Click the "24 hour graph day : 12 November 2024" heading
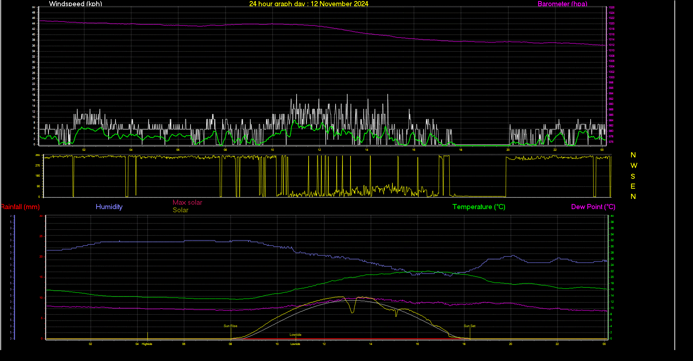 click(309, 4)
